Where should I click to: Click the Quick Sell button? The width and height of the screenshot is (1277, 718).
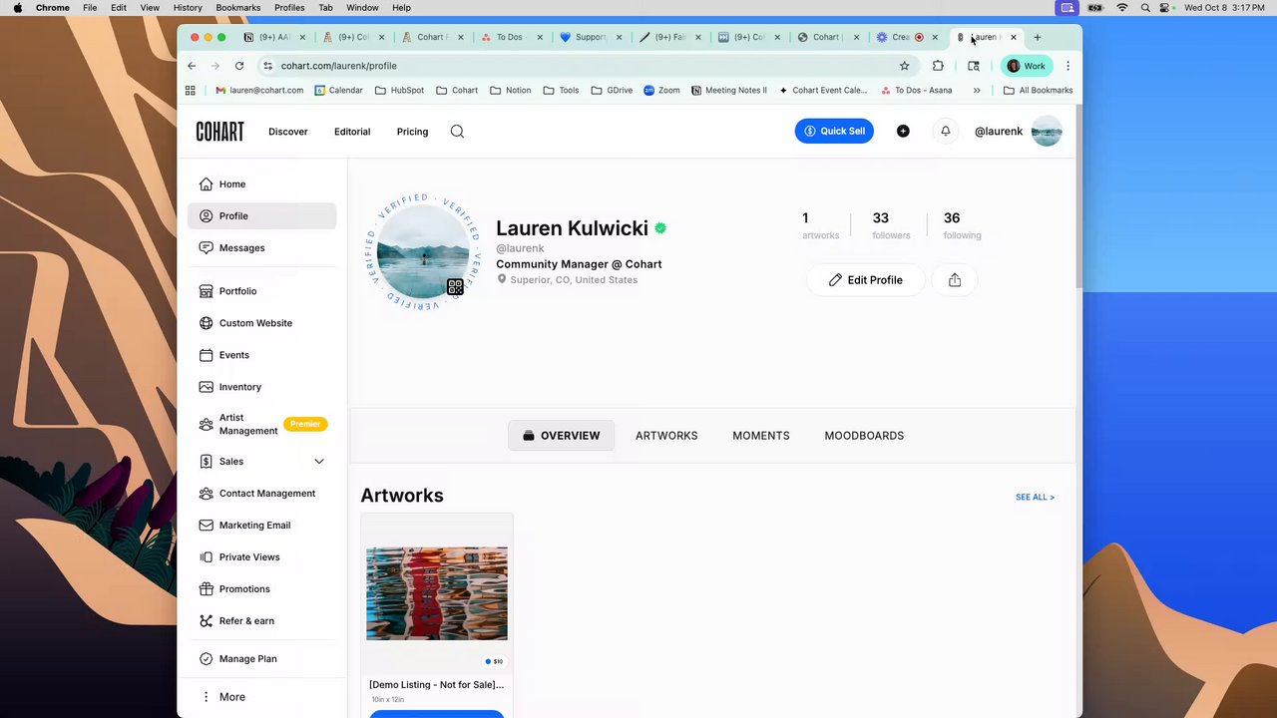(834, 132)
